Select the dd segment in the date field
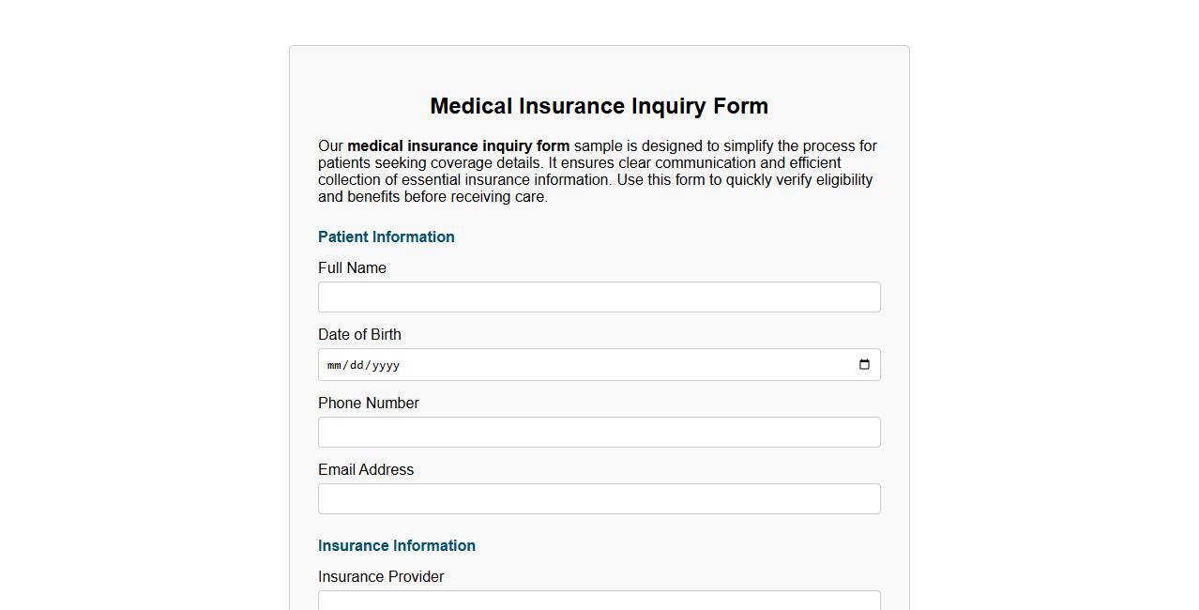This screenshot has height=610, width=1199. point(357,365)
